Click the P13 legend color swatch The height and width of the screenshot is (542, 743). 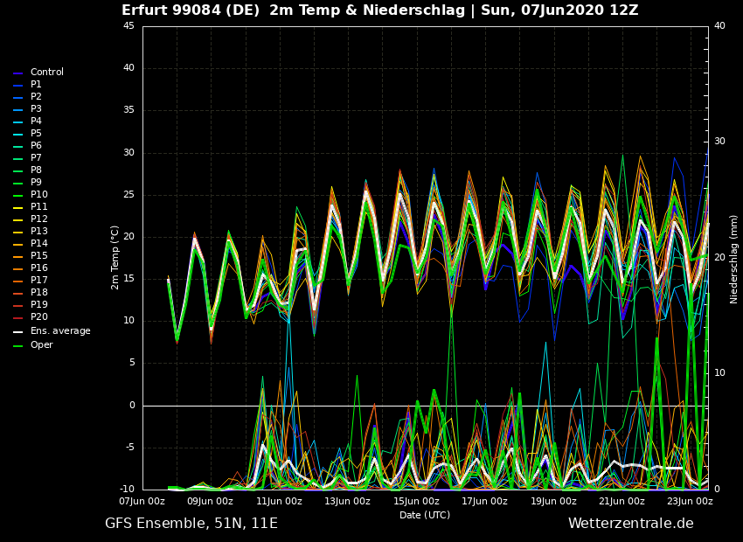coord(17,232)
